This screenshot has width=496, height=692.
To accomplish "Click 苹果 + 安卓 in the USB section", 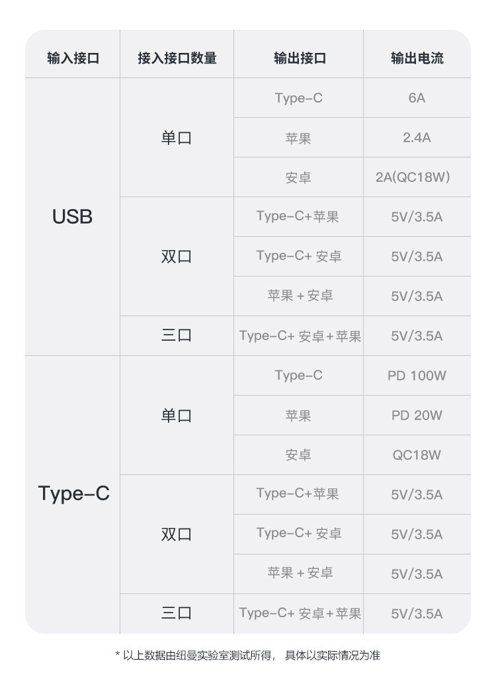I will pos(300,295).
